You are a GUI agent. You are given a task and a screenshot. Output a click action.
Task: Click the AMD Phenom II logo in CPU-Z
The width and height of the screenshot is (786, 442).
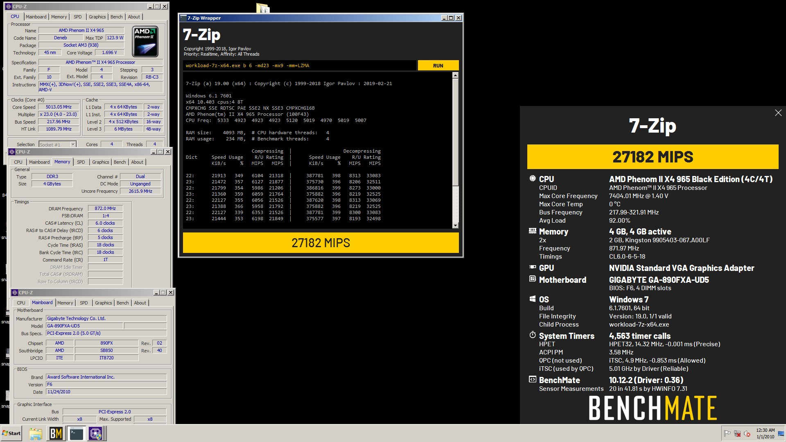(x=145, y=42)
